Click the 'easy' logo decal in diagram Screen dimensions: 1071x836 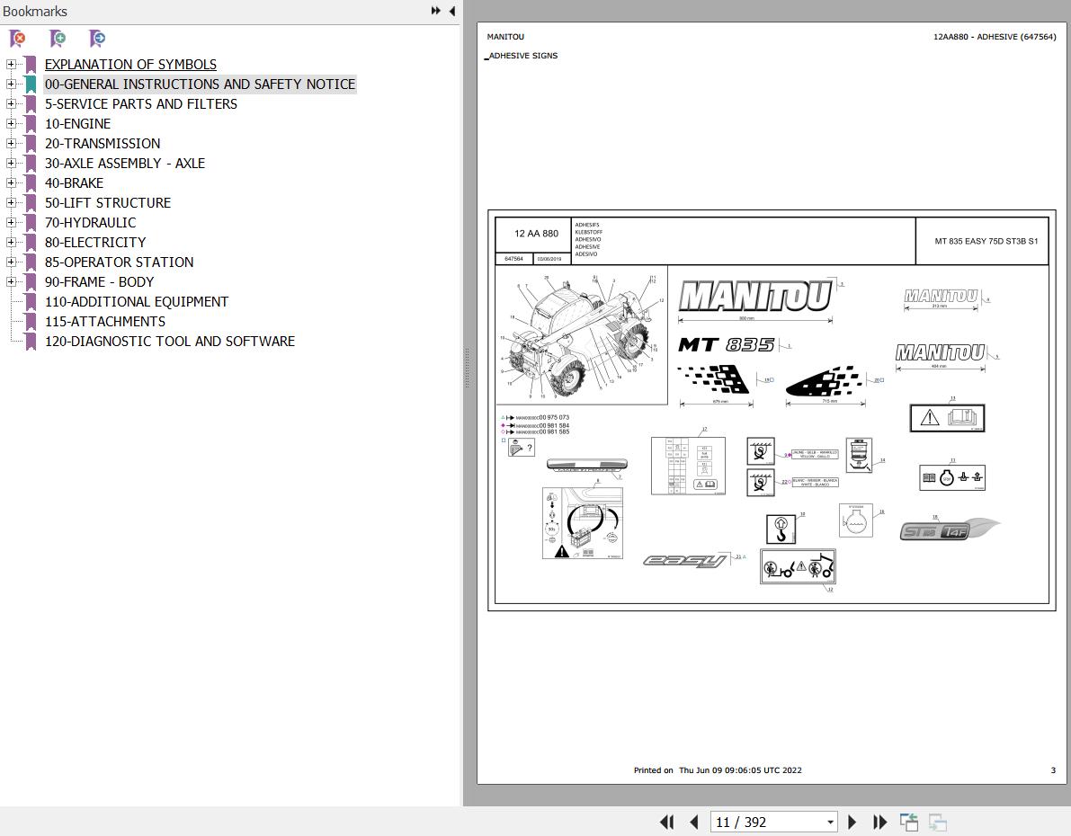(685, 561)
